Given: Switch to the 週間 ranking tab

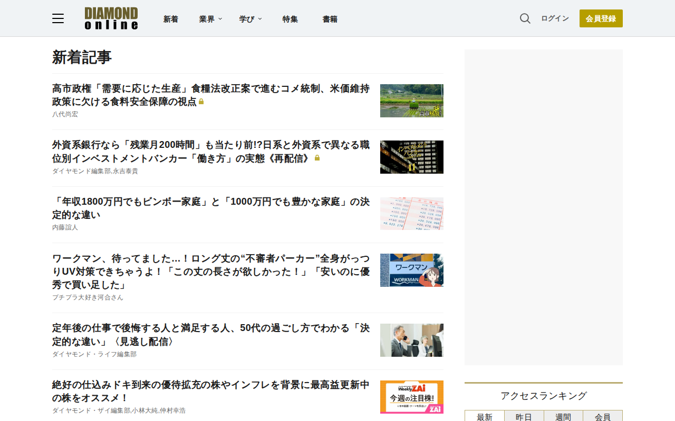Looking at the screenshot, I should 563,416.
